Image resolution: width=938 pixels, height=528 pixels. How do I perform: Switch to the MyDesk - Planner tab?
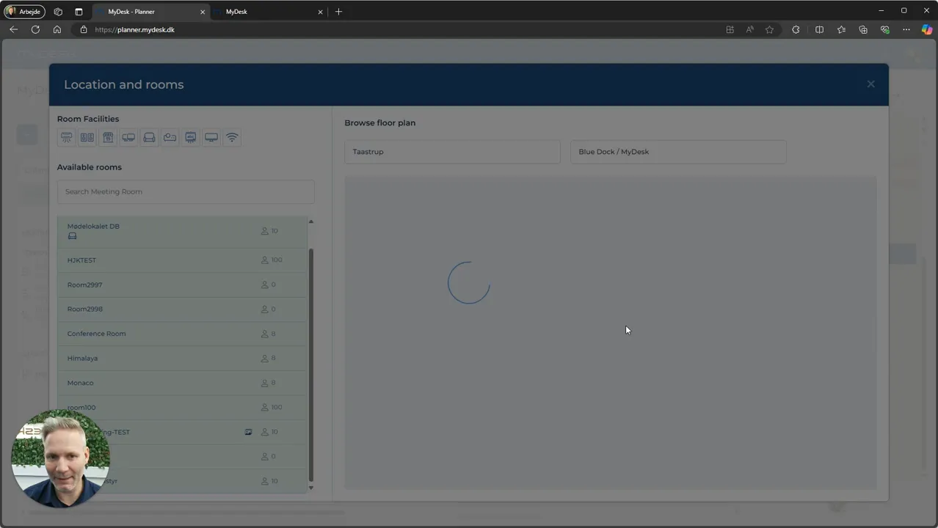[x=150, y=12]
